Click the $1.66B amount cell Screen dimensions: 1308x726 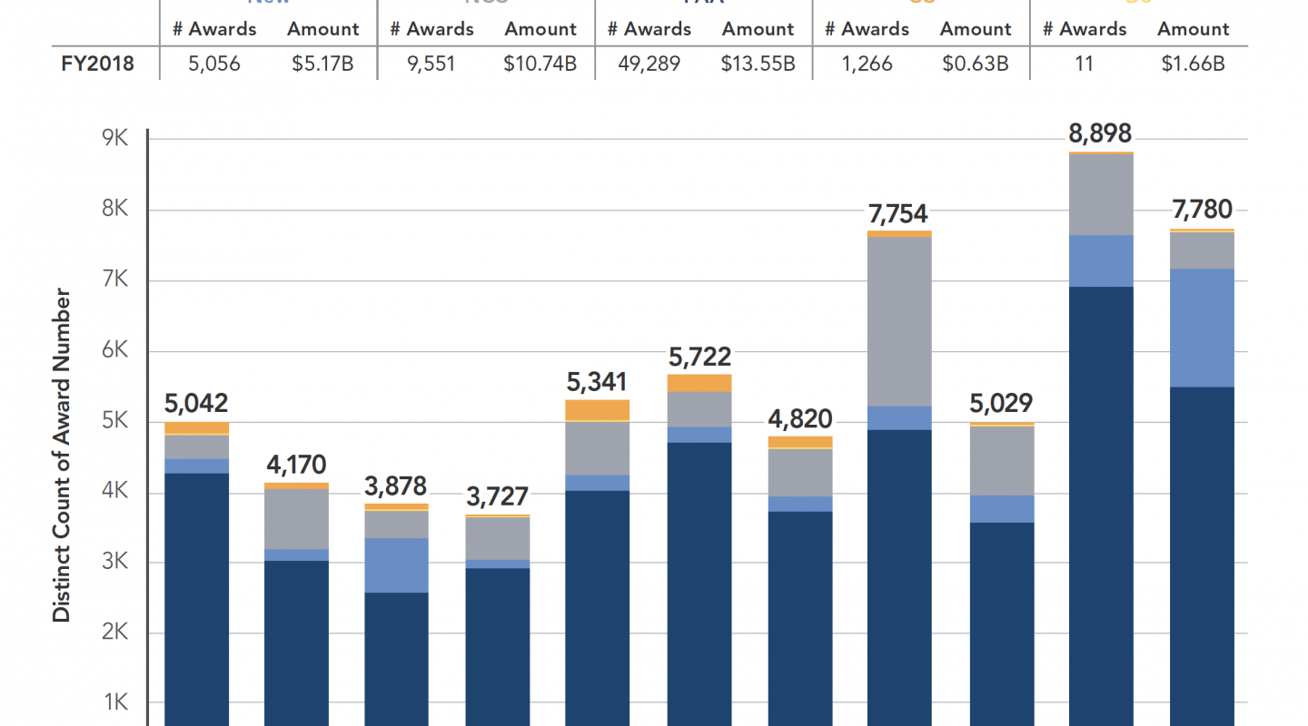tap(1194, 64)
